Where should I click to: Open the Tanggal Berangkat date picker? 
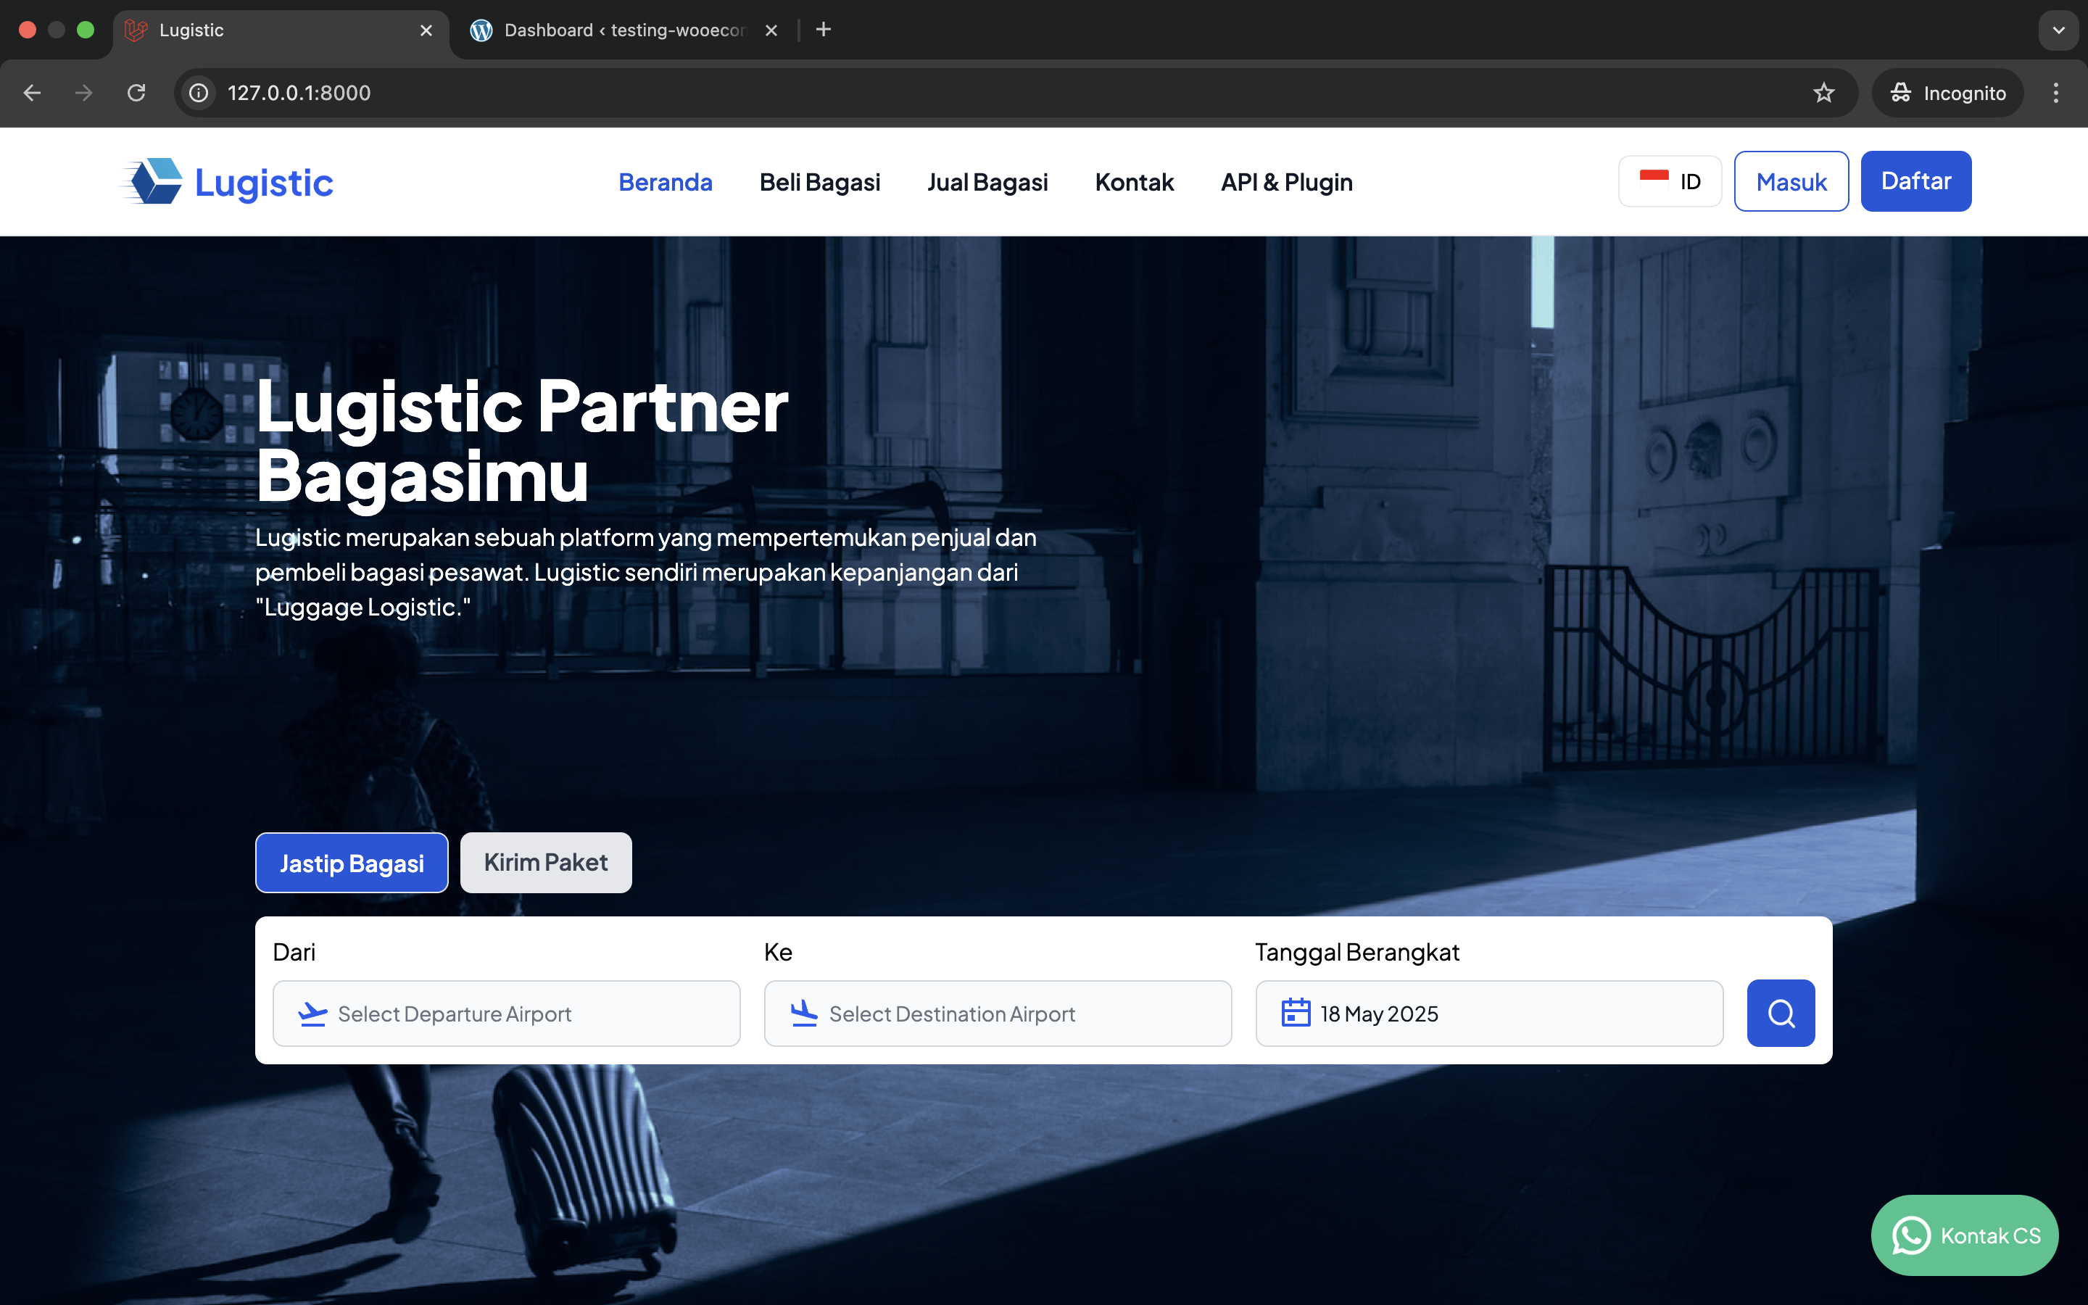[1489, 1014]
